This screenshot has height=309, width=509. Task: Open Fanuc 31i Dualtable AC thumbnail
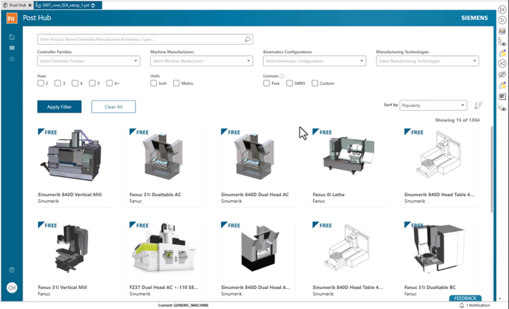click(x=163, y=157)
